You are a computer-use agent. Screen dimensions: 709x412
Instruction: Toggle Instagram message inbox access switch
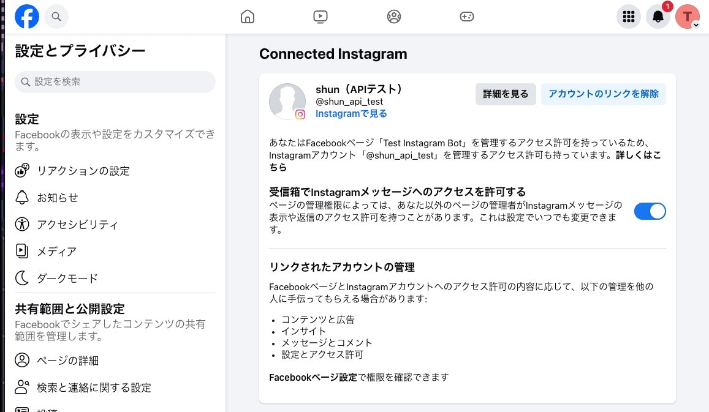[x=650, y=211]
